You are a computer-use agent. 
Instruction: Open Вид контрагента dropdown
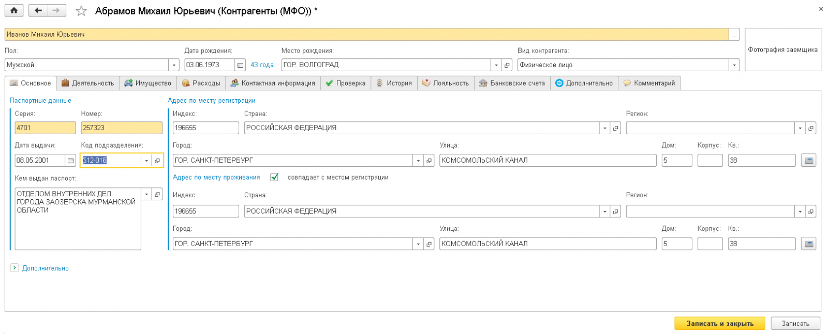click(x=734, y=65)
